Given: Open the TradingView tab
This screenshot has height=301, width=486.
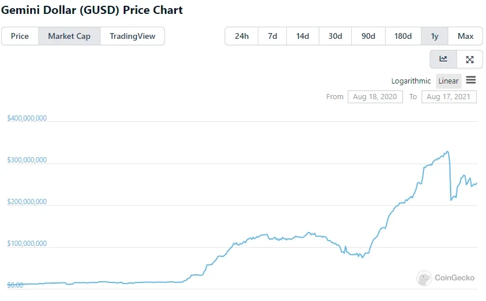Looking at the screenshot, I should 132,36.
